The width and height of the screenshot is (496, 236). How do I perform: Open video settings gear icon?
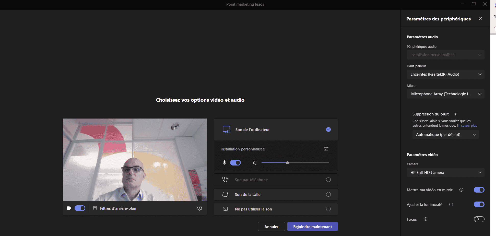click(200, 208)
